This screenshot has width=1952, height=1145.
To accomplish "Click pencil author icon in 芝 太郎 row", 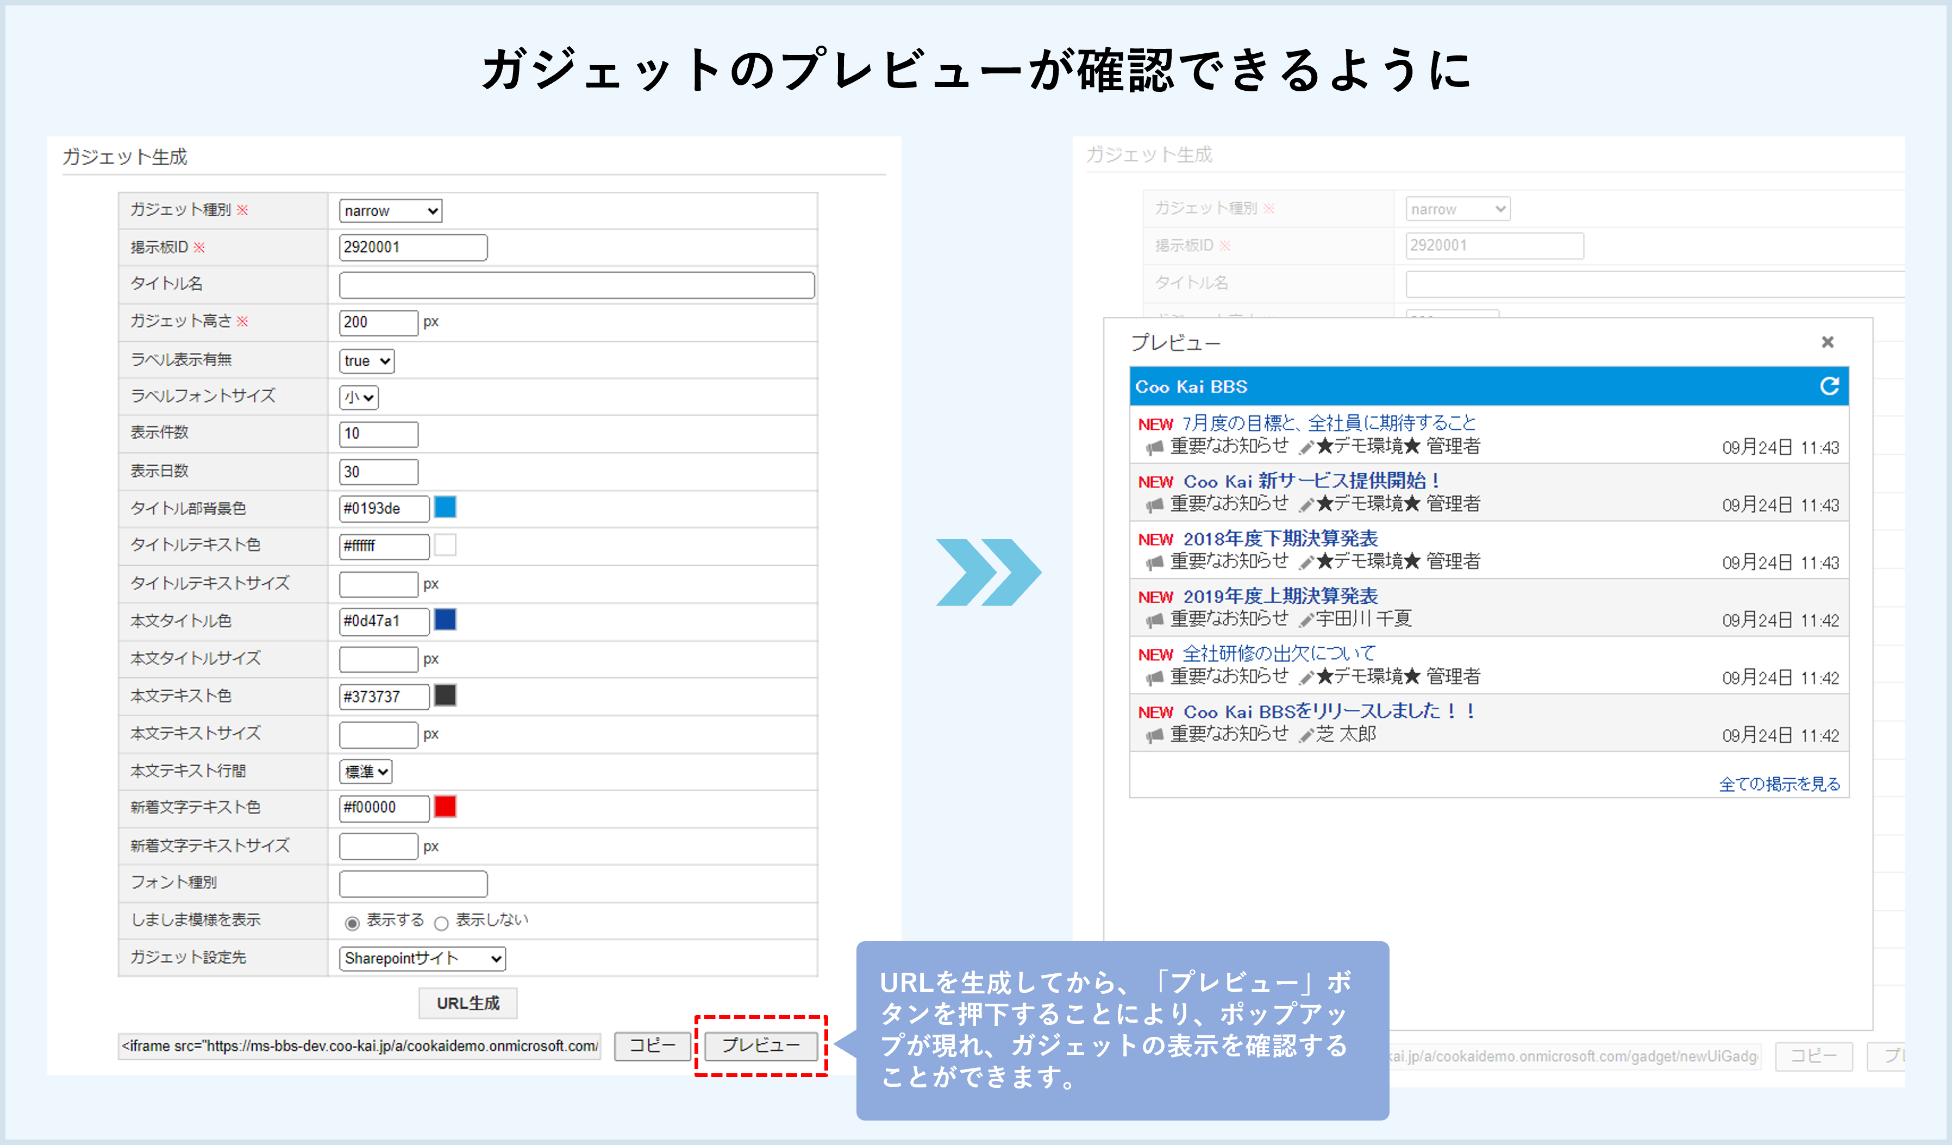I will point(1306,734).
